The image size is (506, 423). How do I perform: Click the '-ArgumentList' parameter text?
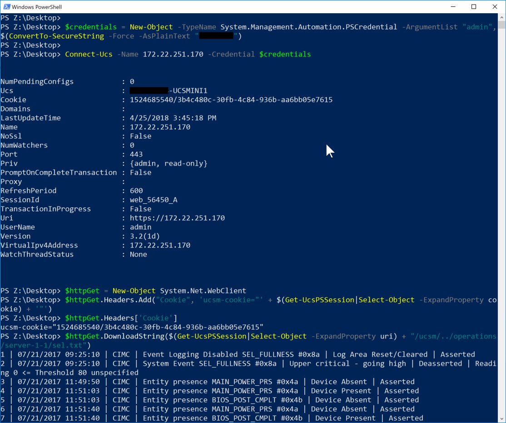430,27
